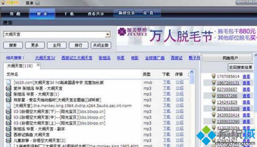
Task: Sort results by 类型 column header
Action: coord(146,74)
